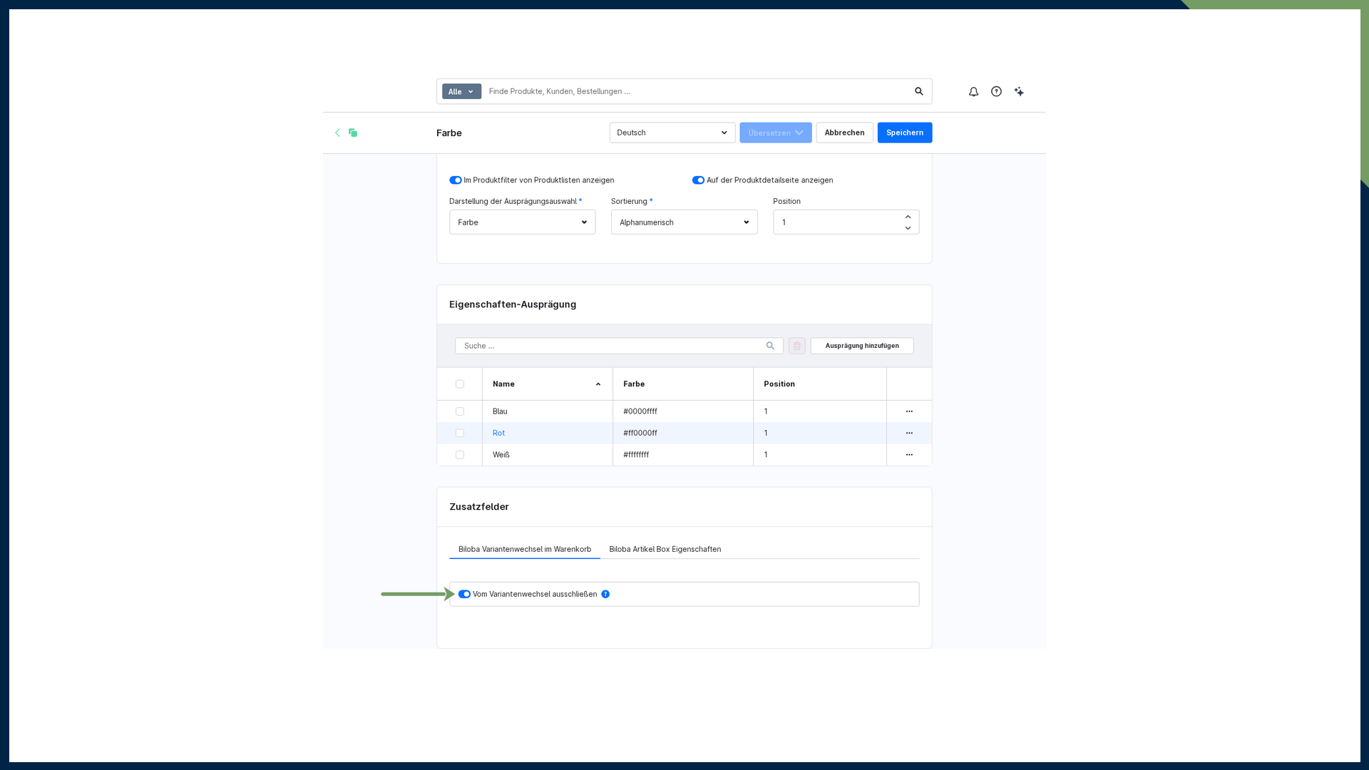The width and height of the screenshot is (1369, 770).
Task: Click the Suche option search field
Action: pyautogui.click(x=619, y=346)
